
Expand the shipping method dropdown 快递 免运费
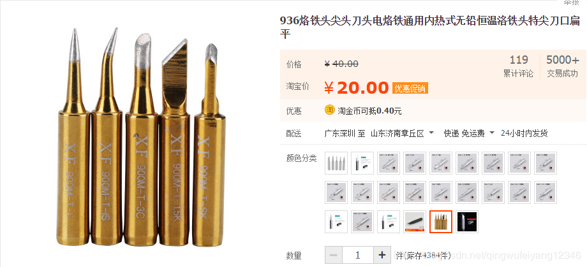pos(470,133)
